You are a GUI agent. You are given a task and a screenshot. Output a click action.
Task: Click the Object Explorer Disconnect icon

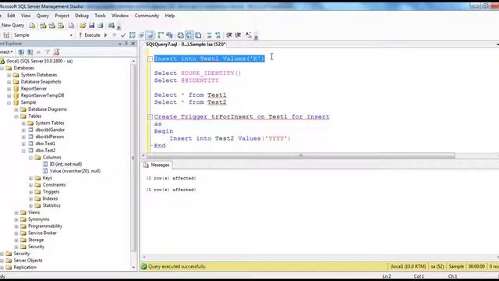(x=30, y=52)
